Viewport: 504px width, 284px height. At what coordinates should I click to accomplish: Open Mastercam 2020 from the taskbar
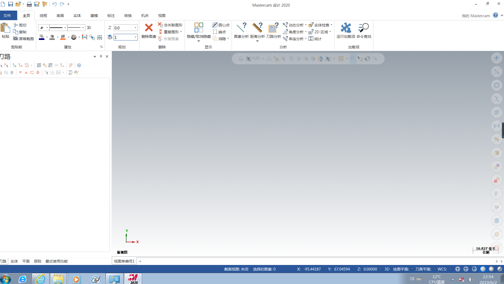pos(133,279)
